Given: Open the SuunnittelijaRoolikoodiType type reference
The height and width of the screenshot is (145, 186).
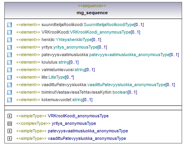Looking at the screenshot, I should [x=109, y=25].
